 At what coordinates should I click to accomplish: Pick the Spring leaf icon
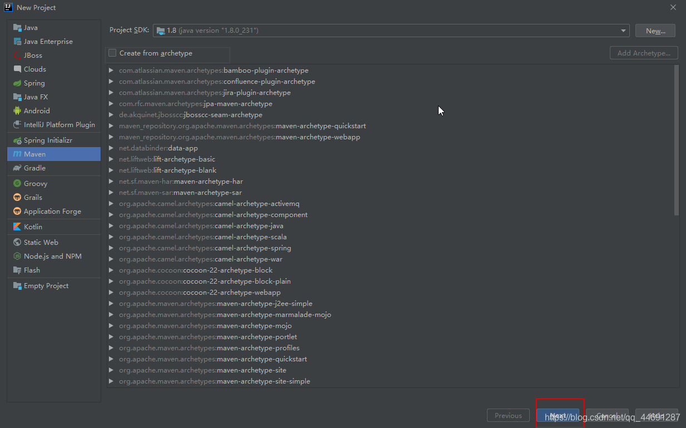coord(17,83)
